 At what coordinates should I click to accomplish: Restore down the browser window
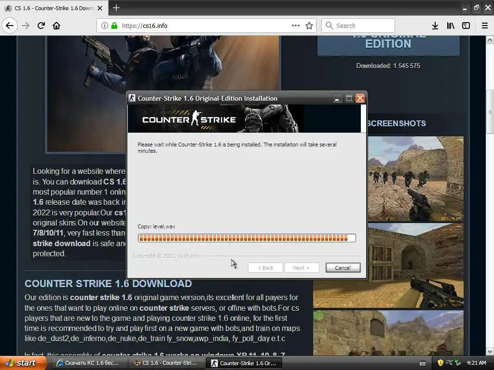point(476,8)
